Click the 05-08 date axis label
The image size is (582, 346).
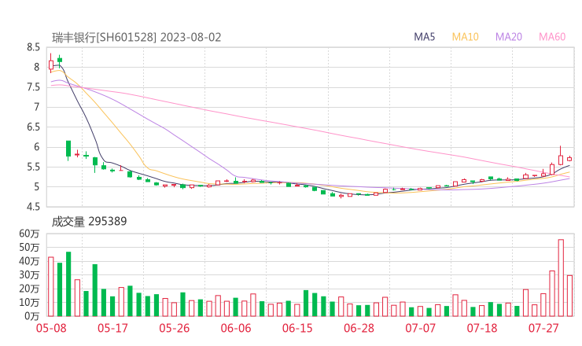tap(51, 328)
